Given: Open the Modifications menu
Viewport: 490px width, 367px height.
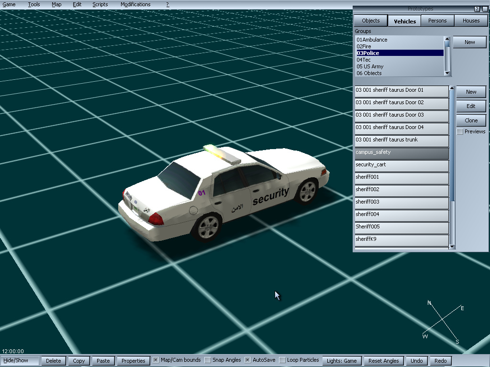Looking at the screenshot, I should pos(135,4).
